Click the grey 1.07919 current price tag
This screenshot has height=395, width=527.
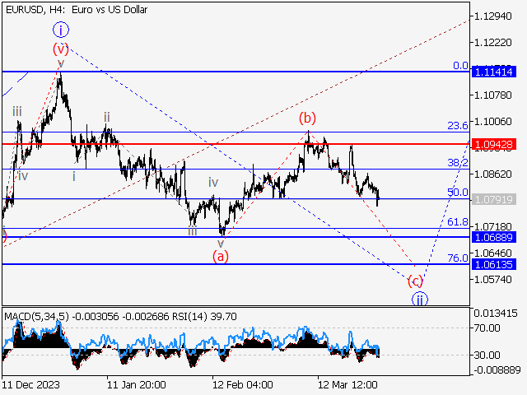(494, 199)
